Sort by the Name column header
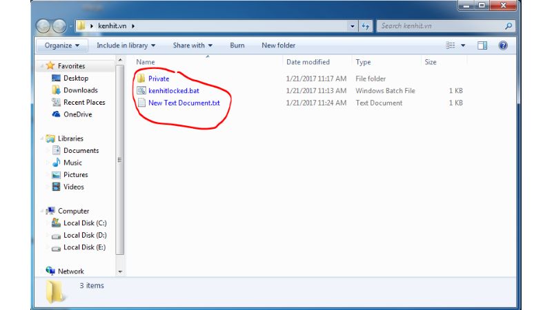 click(208, 62)
